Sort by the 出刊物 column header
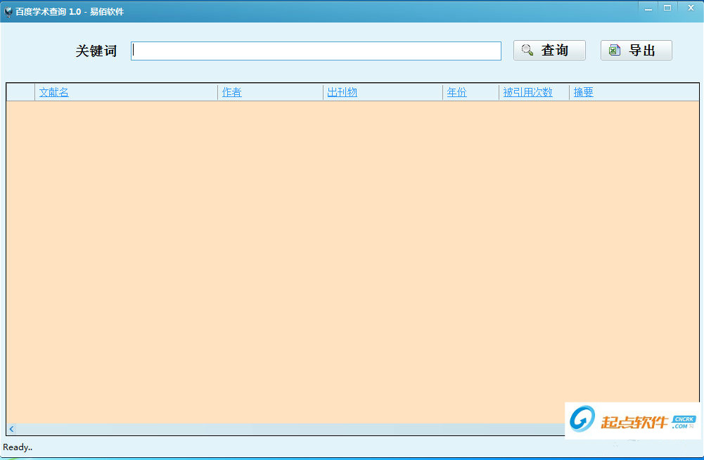Screen dimensions: 704x460 point(342,92)
